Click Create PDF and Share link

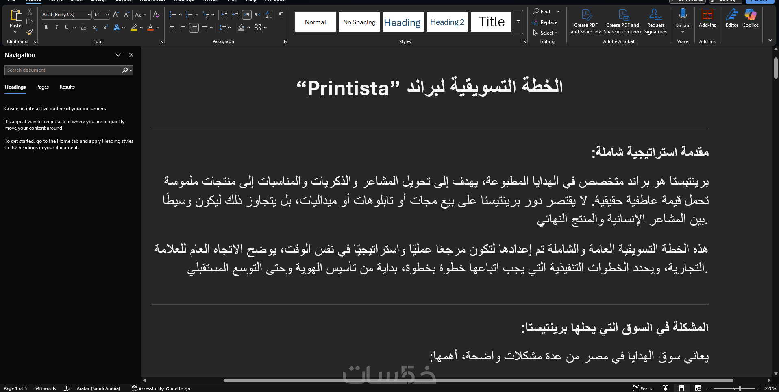(586, 22)
